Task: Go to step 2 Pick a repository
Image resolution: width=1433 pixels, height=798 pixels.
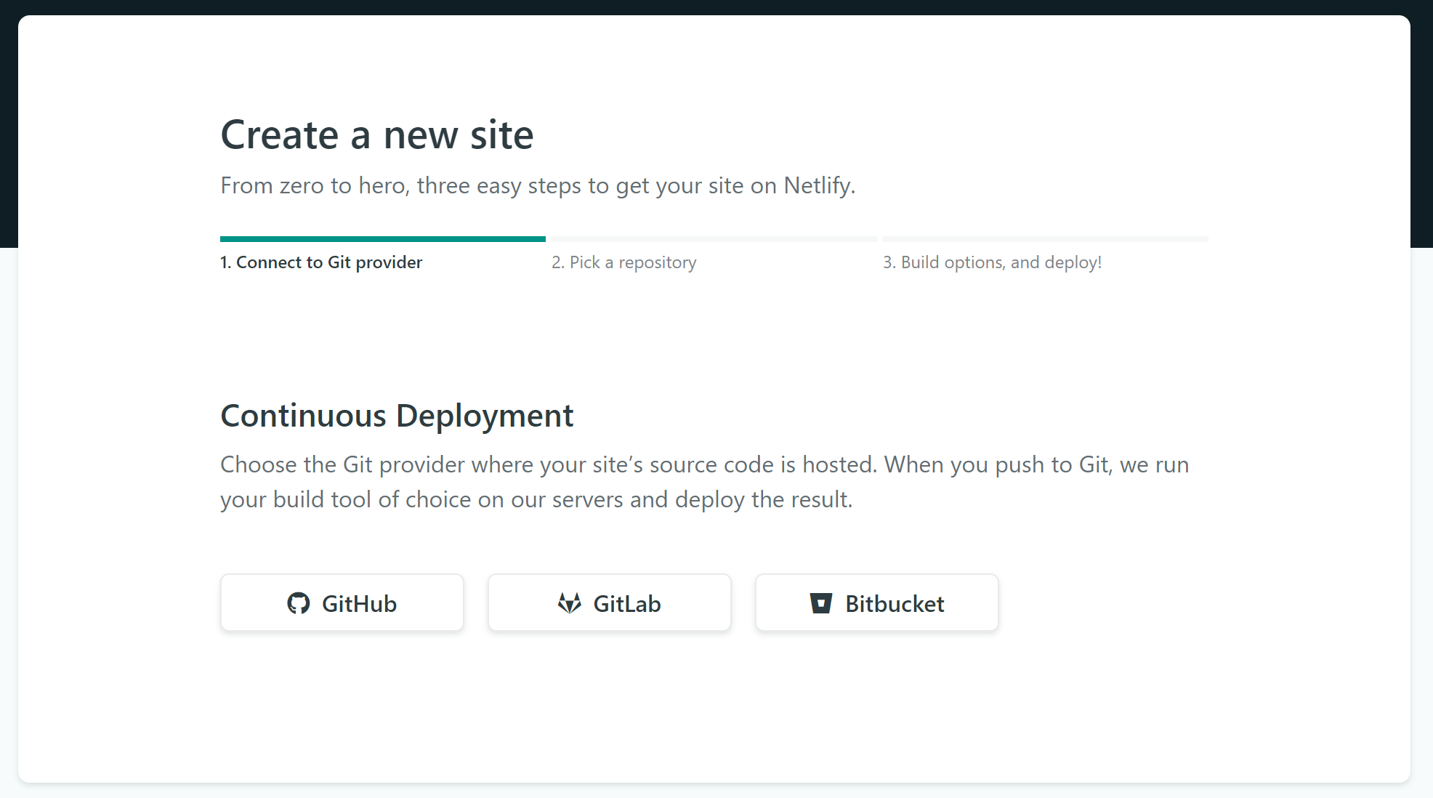Action: pyautogui.click(x=624, y=262)
